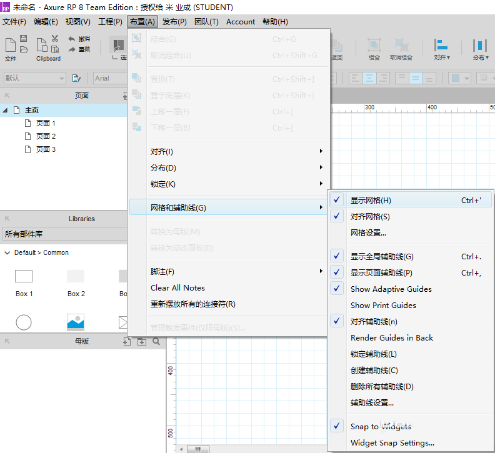The height and width of the screenshot is (453, 495).
Task: Click the Cut scissors icon in Clipboard
Action: 55,39
